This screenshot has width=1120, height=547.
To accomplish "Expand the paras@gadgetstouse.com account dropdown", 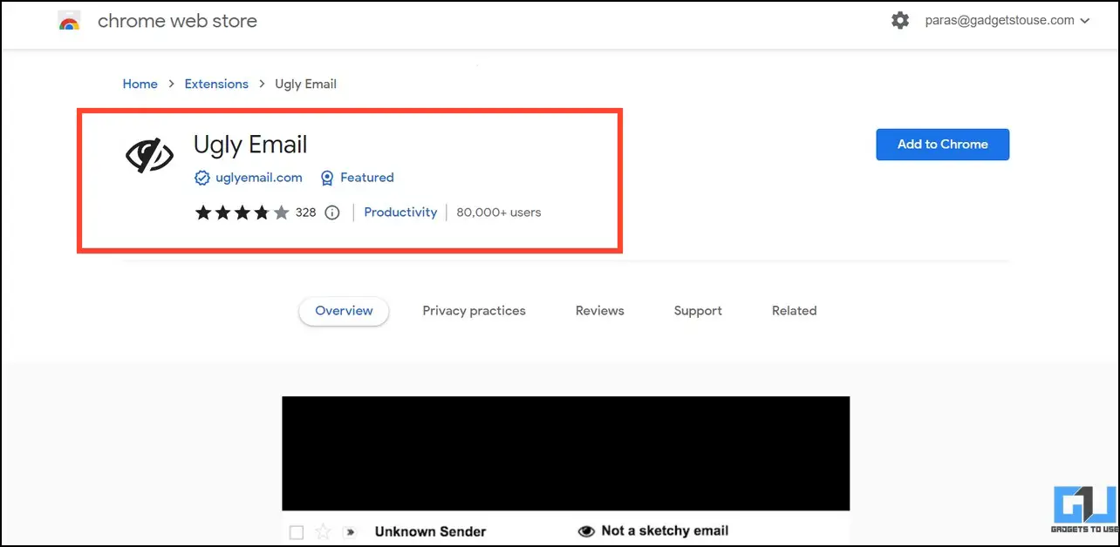I will coord(1007,20).
